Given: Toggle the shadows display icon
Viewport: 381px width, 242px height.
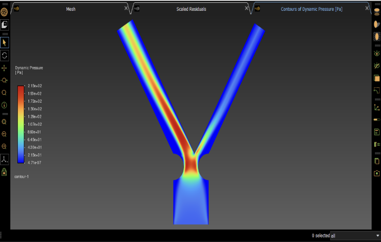Looking at the screenshot, I should (x=377, y=24).
